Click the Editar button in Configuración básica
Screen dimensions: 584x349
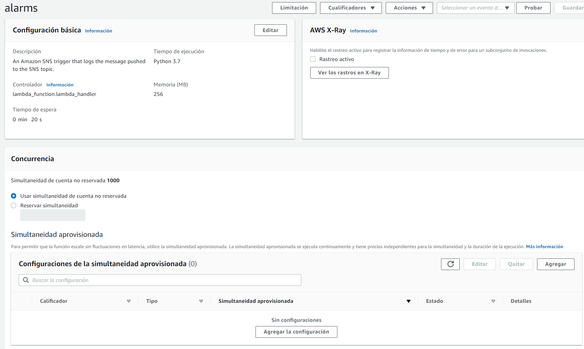[270, 30]
